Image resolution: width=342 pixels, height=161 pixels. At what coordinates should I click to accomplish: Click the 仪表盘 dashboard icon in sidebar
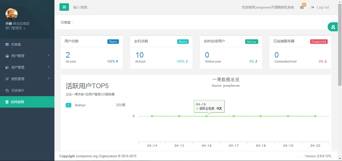click(x=7, y=44)
